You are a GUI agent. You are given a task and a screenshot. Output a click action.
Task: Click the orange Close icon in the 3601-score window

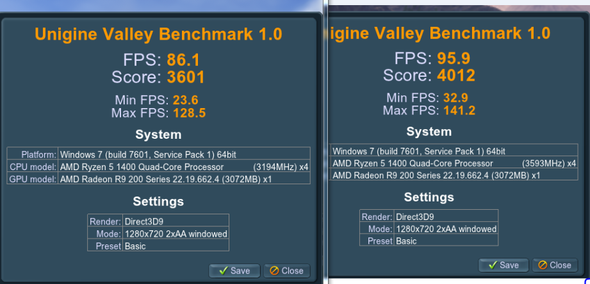coord(274,271)
